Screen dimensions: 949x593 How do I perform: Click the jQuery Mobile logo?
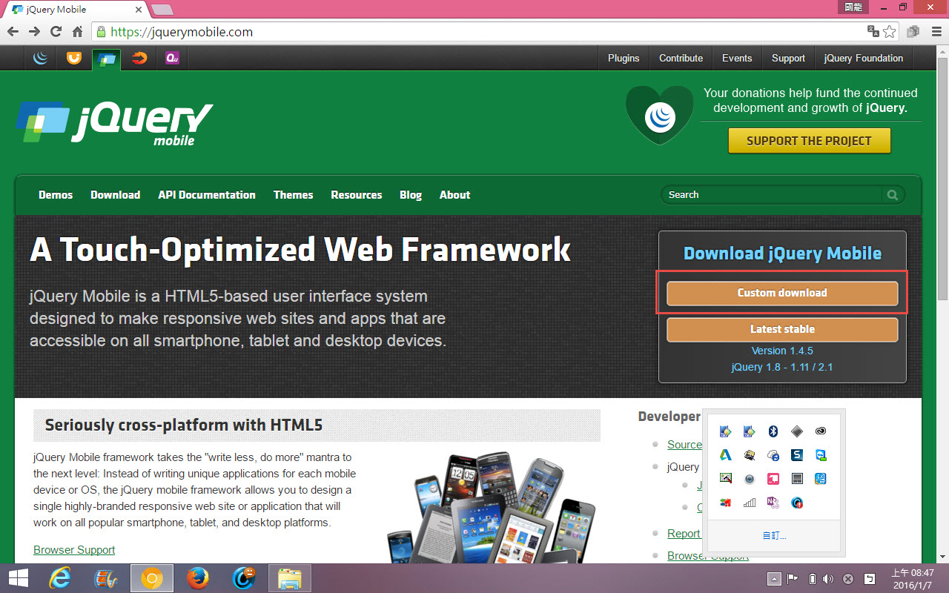(114, 122)
